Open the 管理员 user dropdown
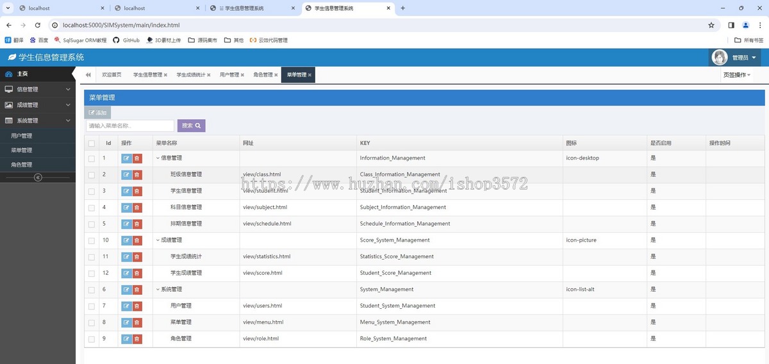 [x=735, y=58]
